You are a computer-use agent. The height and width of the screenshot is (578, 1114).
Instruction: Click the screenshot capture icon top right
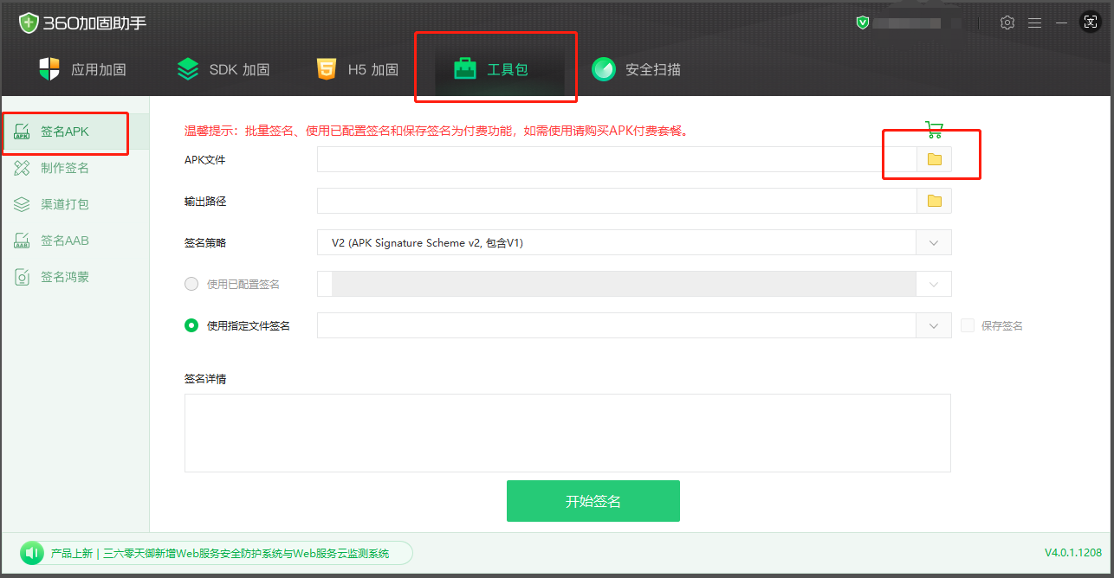(1091, 22)
